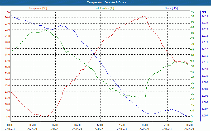This screenshot has height=132, width=211.
Task: Click the '09:00' time axis label
Action: coord(78,125)
